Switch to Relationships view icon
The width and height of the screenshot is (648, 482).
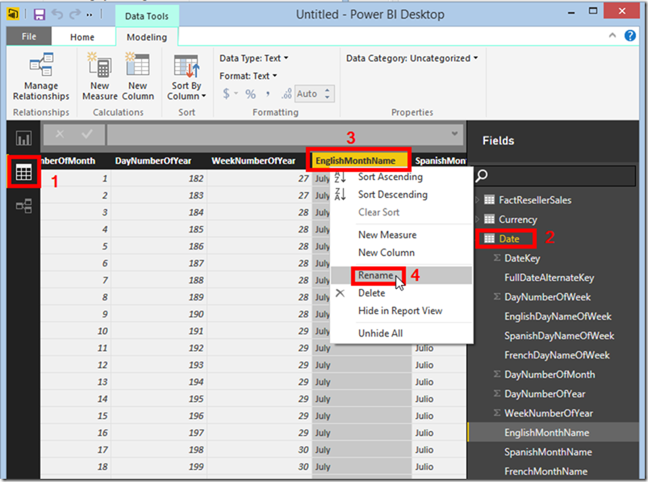coord(23,206)
